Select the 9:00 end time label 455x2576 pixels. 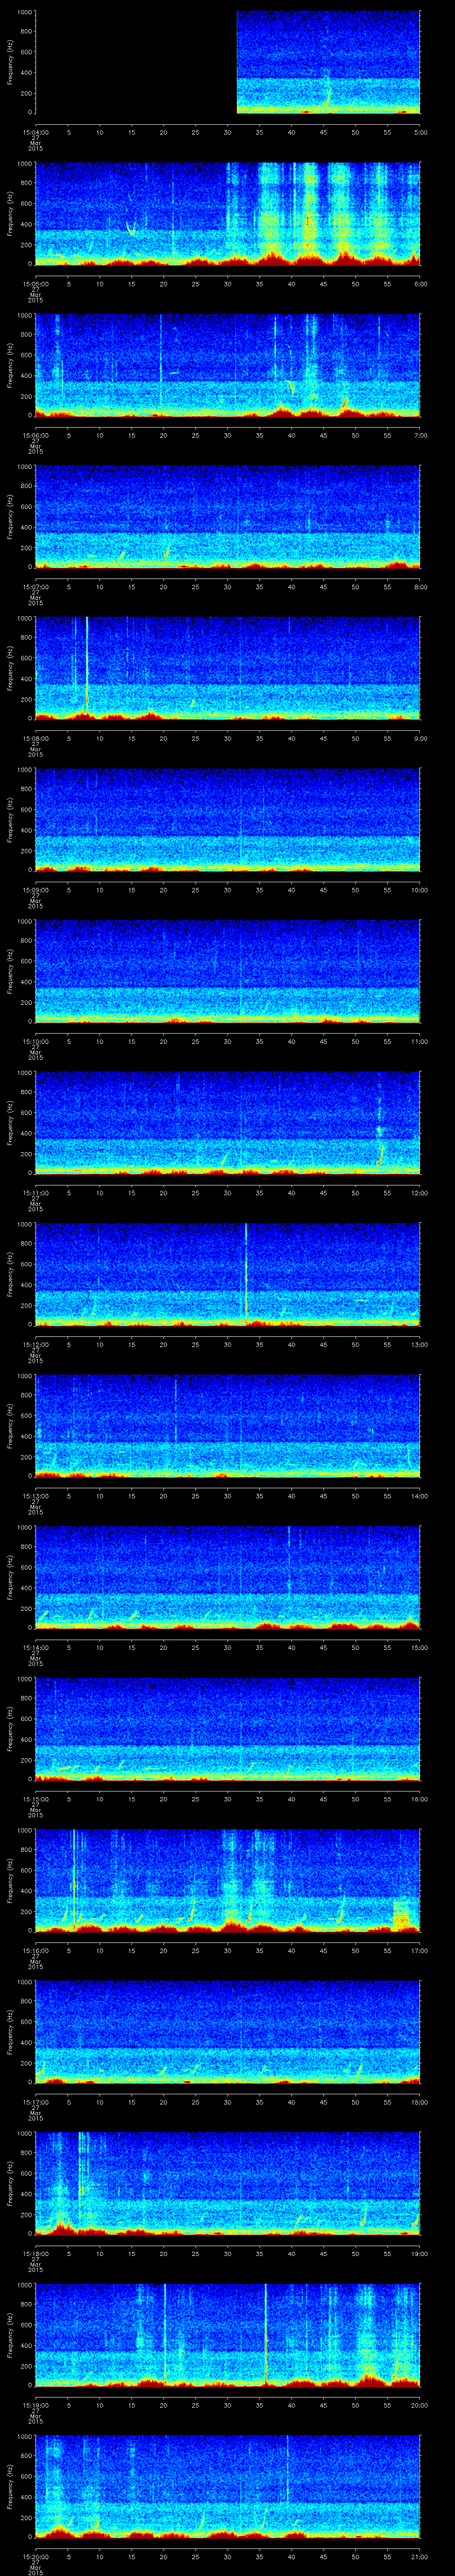(419, 738)
